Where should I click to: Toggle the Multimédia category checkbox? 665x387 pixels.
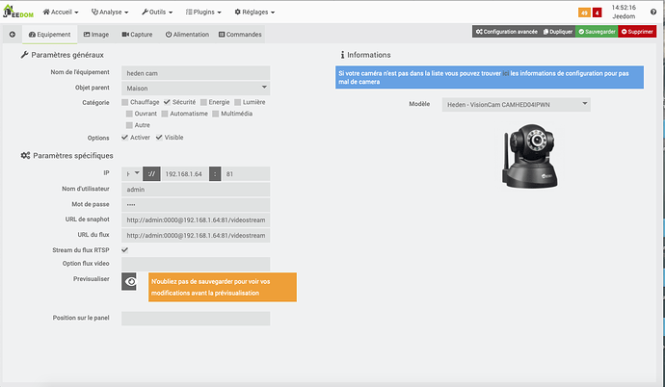click(216, 114)
